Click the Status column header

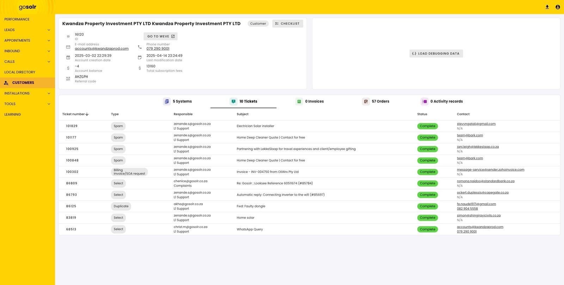422,114
